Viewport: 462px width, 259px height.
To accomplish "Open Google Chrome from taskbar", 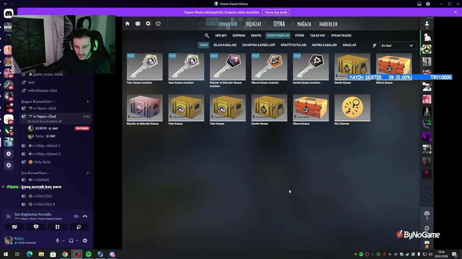I will click(65, 254).
